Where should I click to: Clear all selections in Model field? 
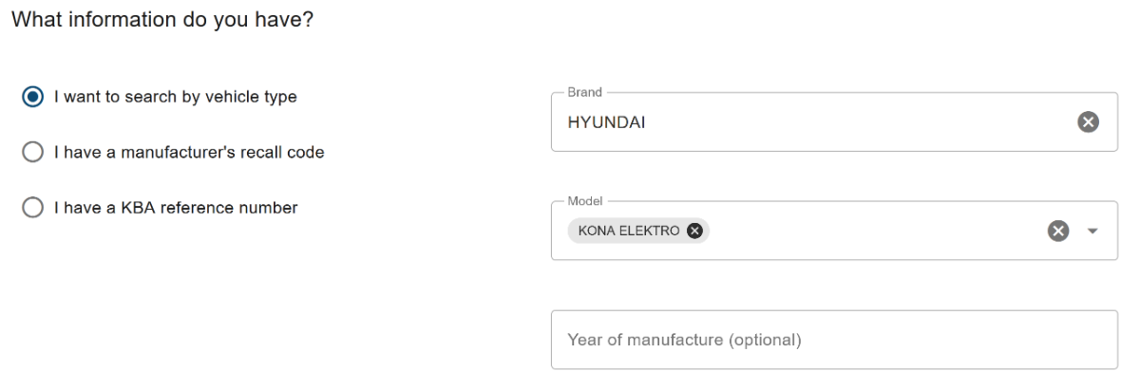click(x=1058, y=231)
